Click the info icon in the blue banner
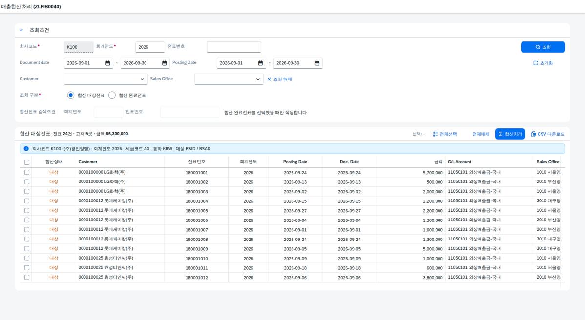 pos(26,149)
